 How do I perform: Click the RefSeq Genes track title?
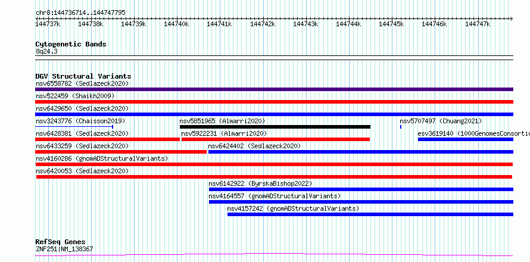[61, 242]
